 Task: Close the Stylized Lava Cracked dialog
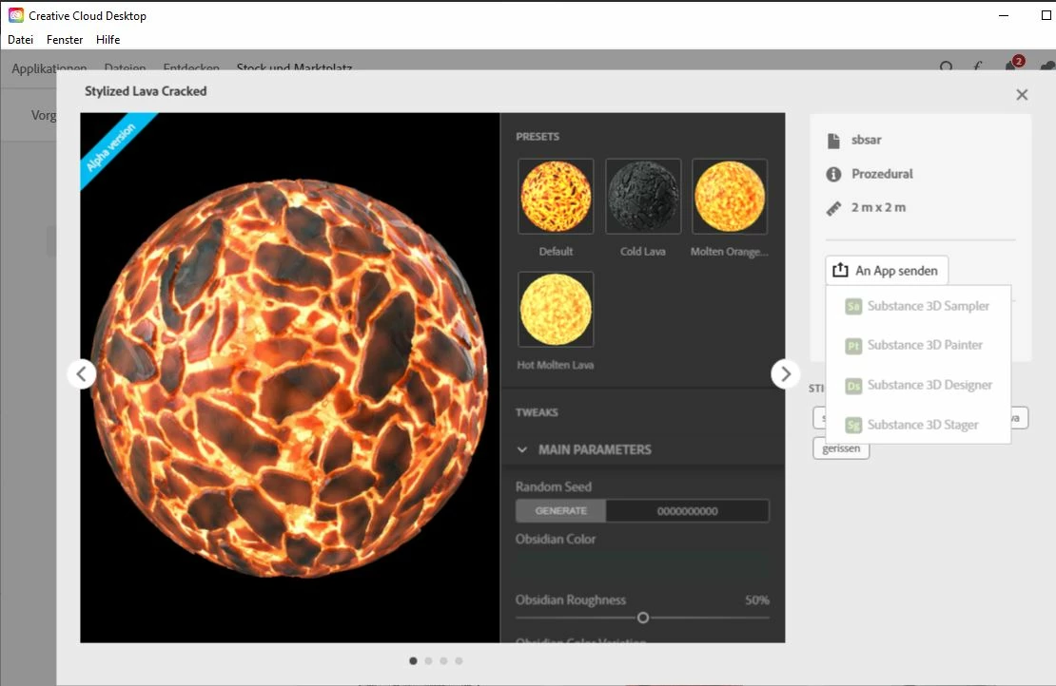point(1022,95)
